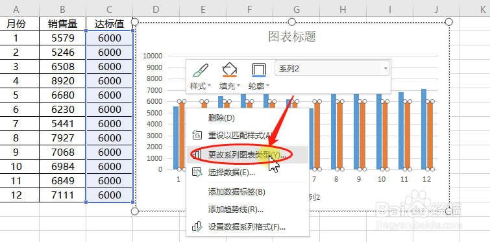Select column C header
490x242 pixels.
coord(109,10)
